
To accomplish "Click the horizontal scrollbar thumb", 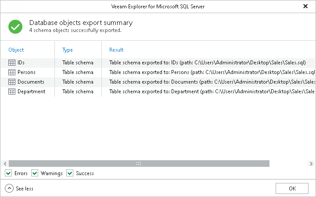I will coord(139,164).
